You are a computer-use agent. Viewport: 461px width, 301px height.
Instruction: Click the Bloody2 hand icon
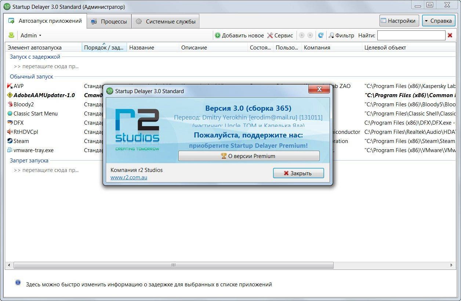pyautogui.click(x=10, y=104)
